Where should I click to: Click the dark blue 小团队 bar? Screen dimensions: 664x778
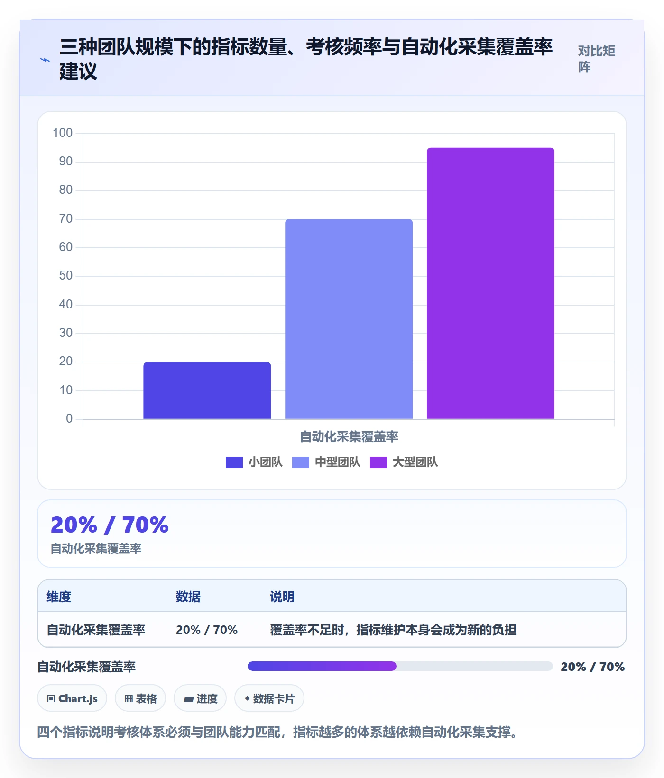coord(207,390)
